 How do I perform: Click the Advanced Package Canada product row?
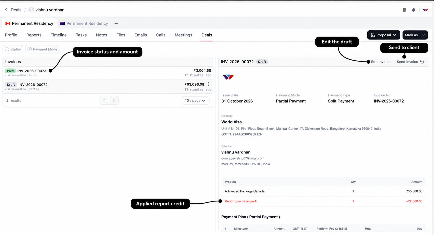pyautogui.click(x=323, y=191)
